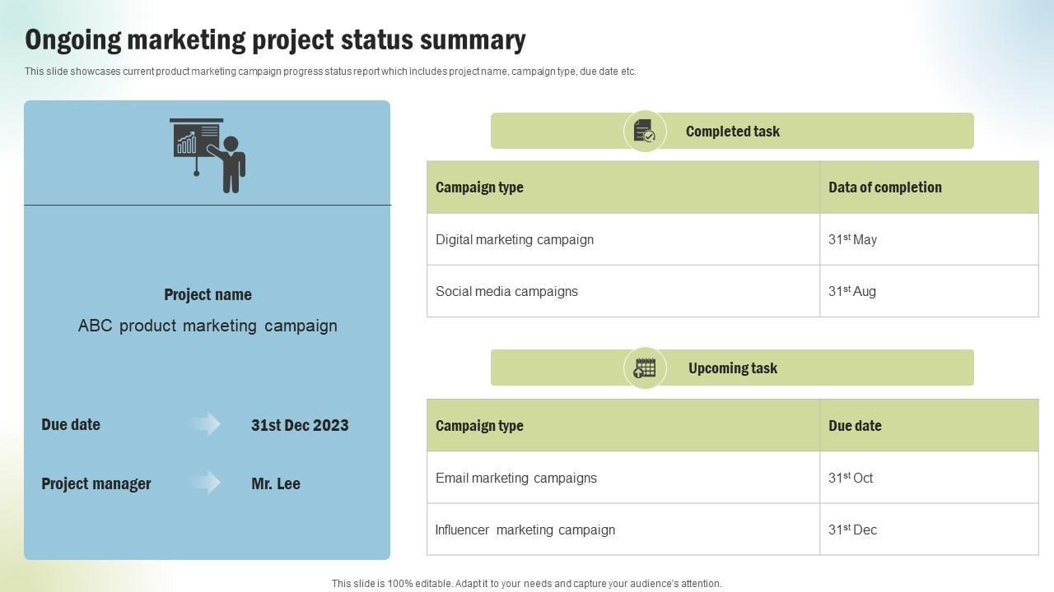Select the Upcoming task banner
1054x592 pixels.
pos(732,368)
